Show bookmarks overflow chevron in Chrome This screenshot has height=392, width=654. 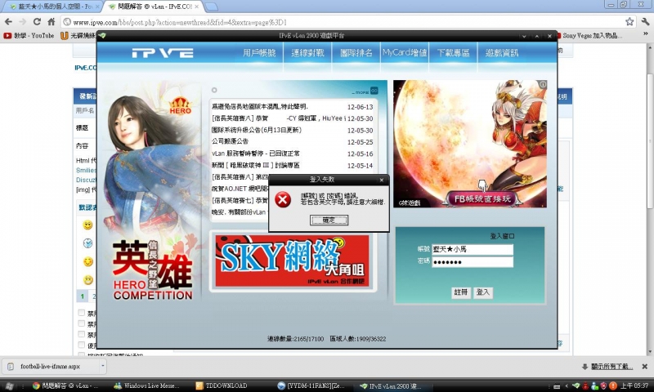[x=646, y=34]
